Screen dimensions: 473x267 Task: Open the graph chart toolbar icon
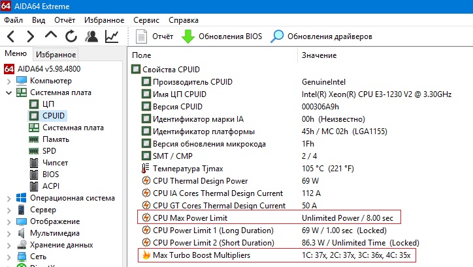112,36
